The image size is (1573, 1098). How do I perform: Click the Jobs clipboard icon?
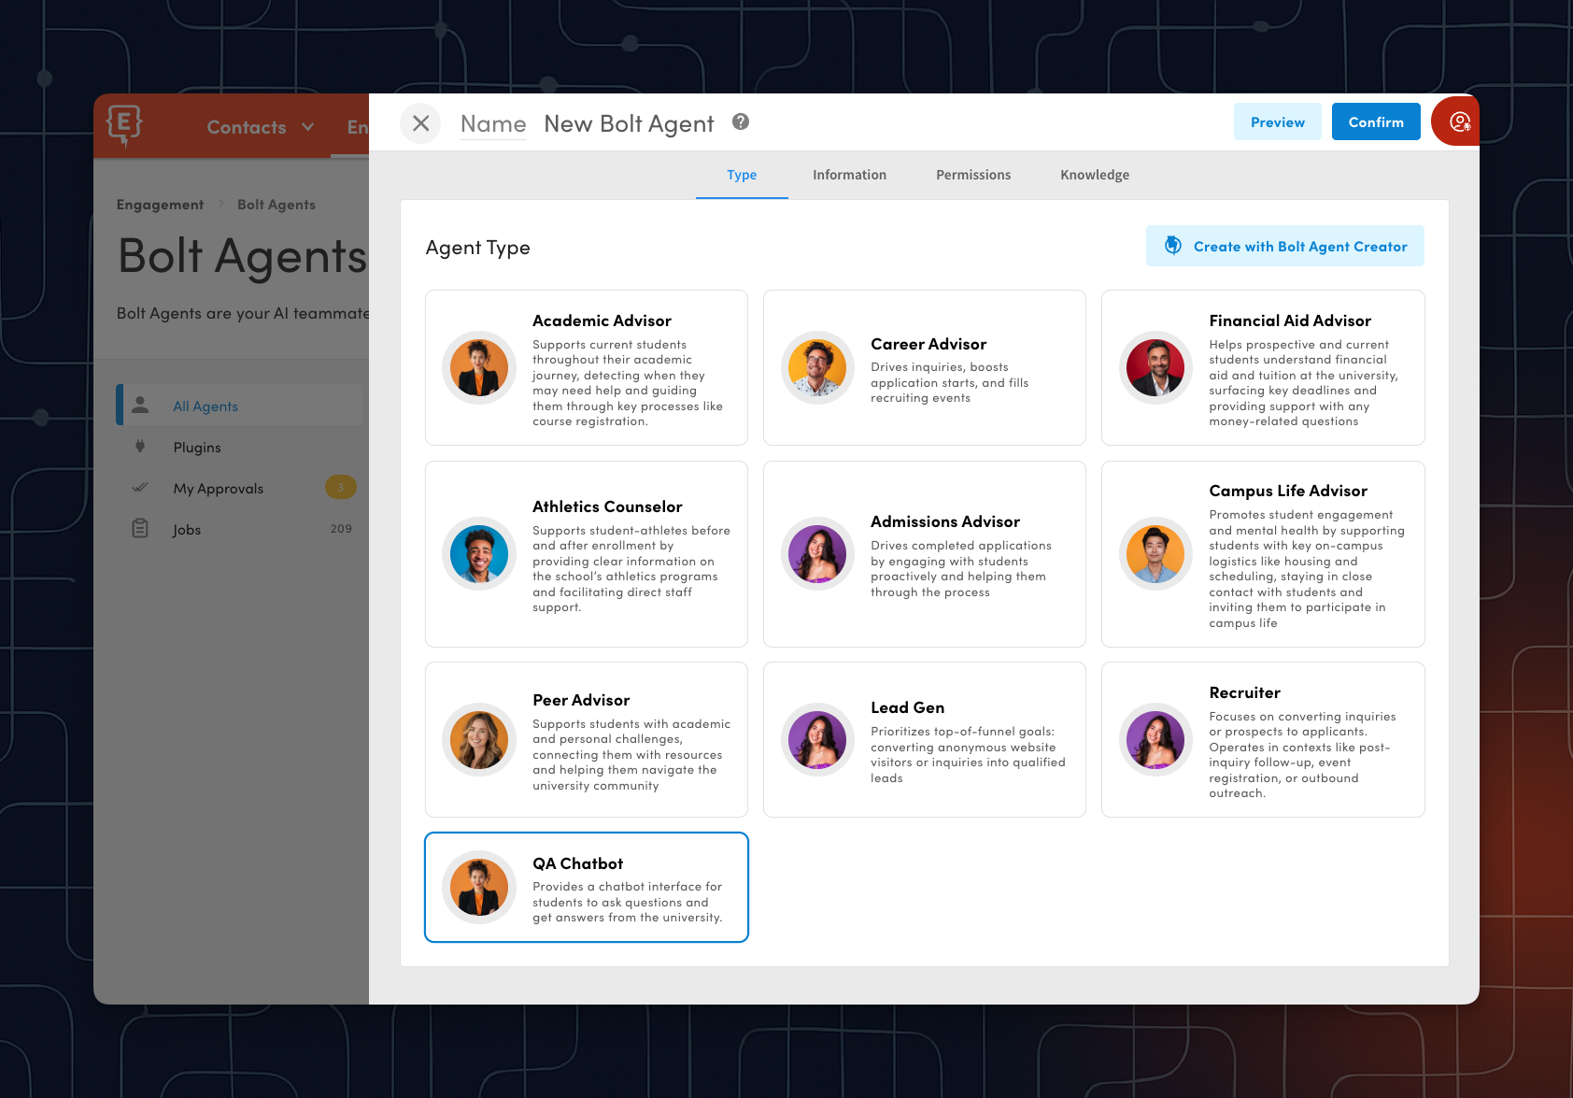coord(140,529)
